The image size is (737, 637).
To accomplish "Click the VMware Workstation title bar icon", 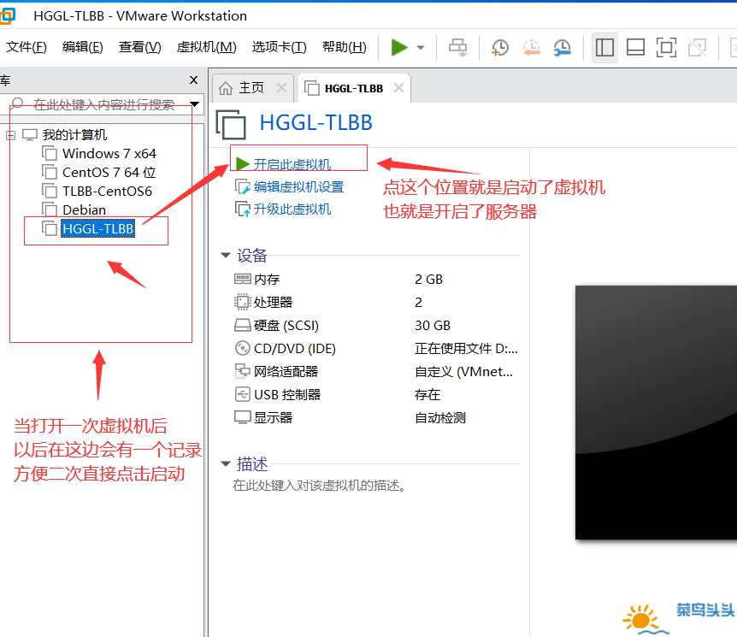I will pos(7,15).
